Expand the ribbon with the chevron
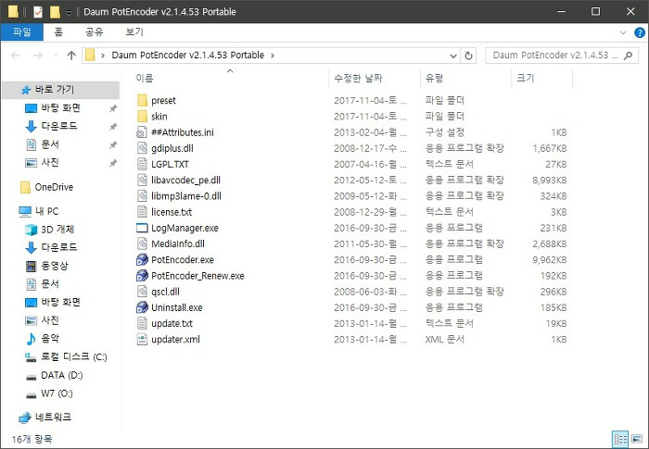649x449 pixels. click(x=623, y=32)
